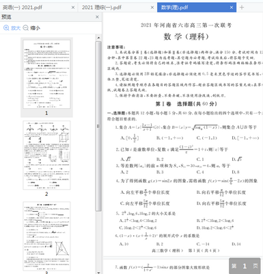
Task: Click the text 注意事项
Action: 116,47
